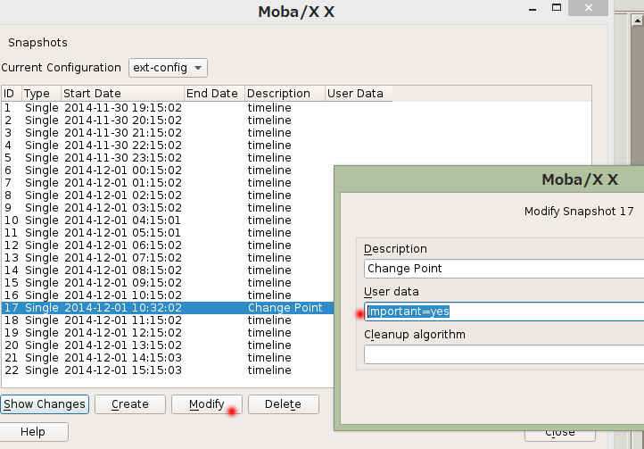Select snapshot 6 dated 2014-12-01 00:15:02
The width and height of the screenshot is (644, 449).
click(x=168, y=170)
